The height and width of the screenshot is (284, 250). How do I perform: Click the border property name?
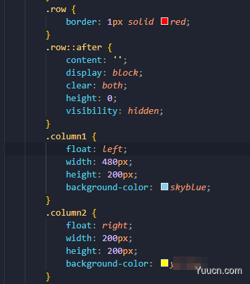point(81,22)
